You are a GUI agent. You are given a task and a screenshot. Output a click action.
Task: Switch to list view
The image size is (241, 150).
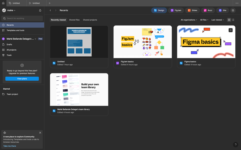pos(233,20)
